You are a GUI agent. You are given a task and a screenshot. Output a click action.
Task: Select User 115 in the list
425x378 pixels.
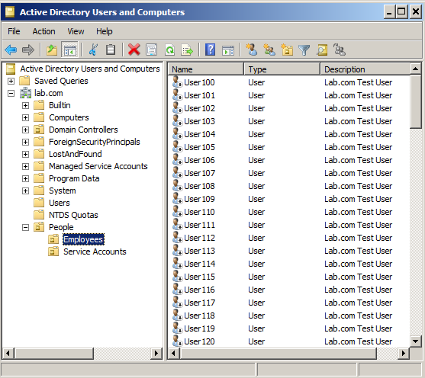point(199,277)
